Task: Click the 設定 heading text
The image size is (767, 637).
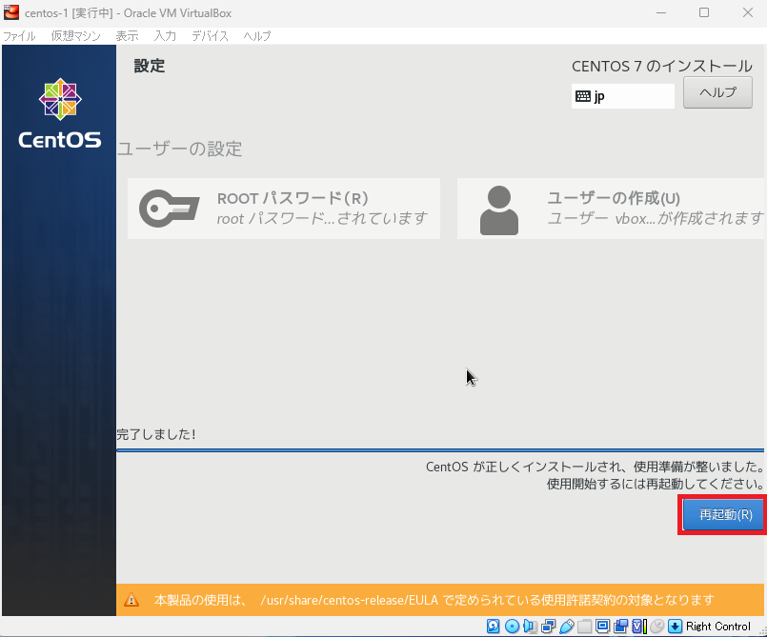Action: (x=150, y=66)
